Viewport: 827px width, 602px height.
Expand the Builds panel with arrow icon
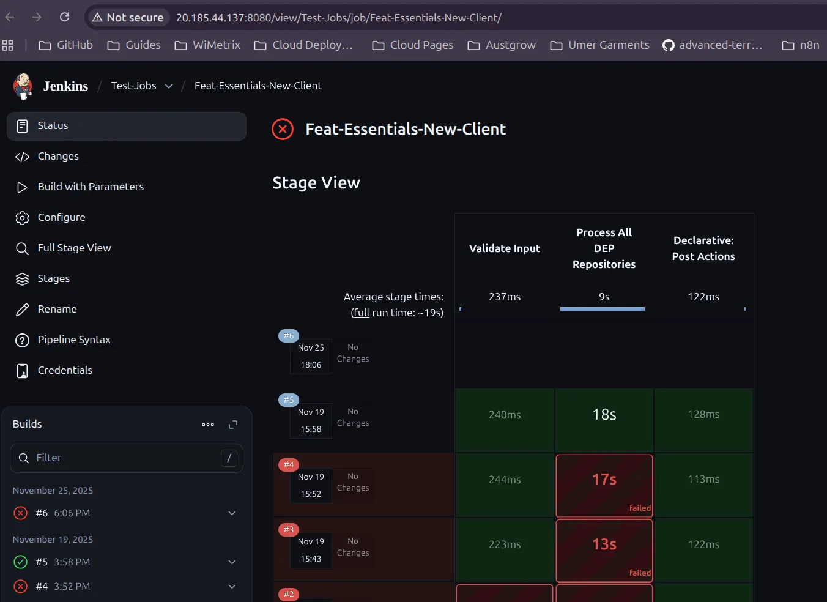tap(233, 425)
